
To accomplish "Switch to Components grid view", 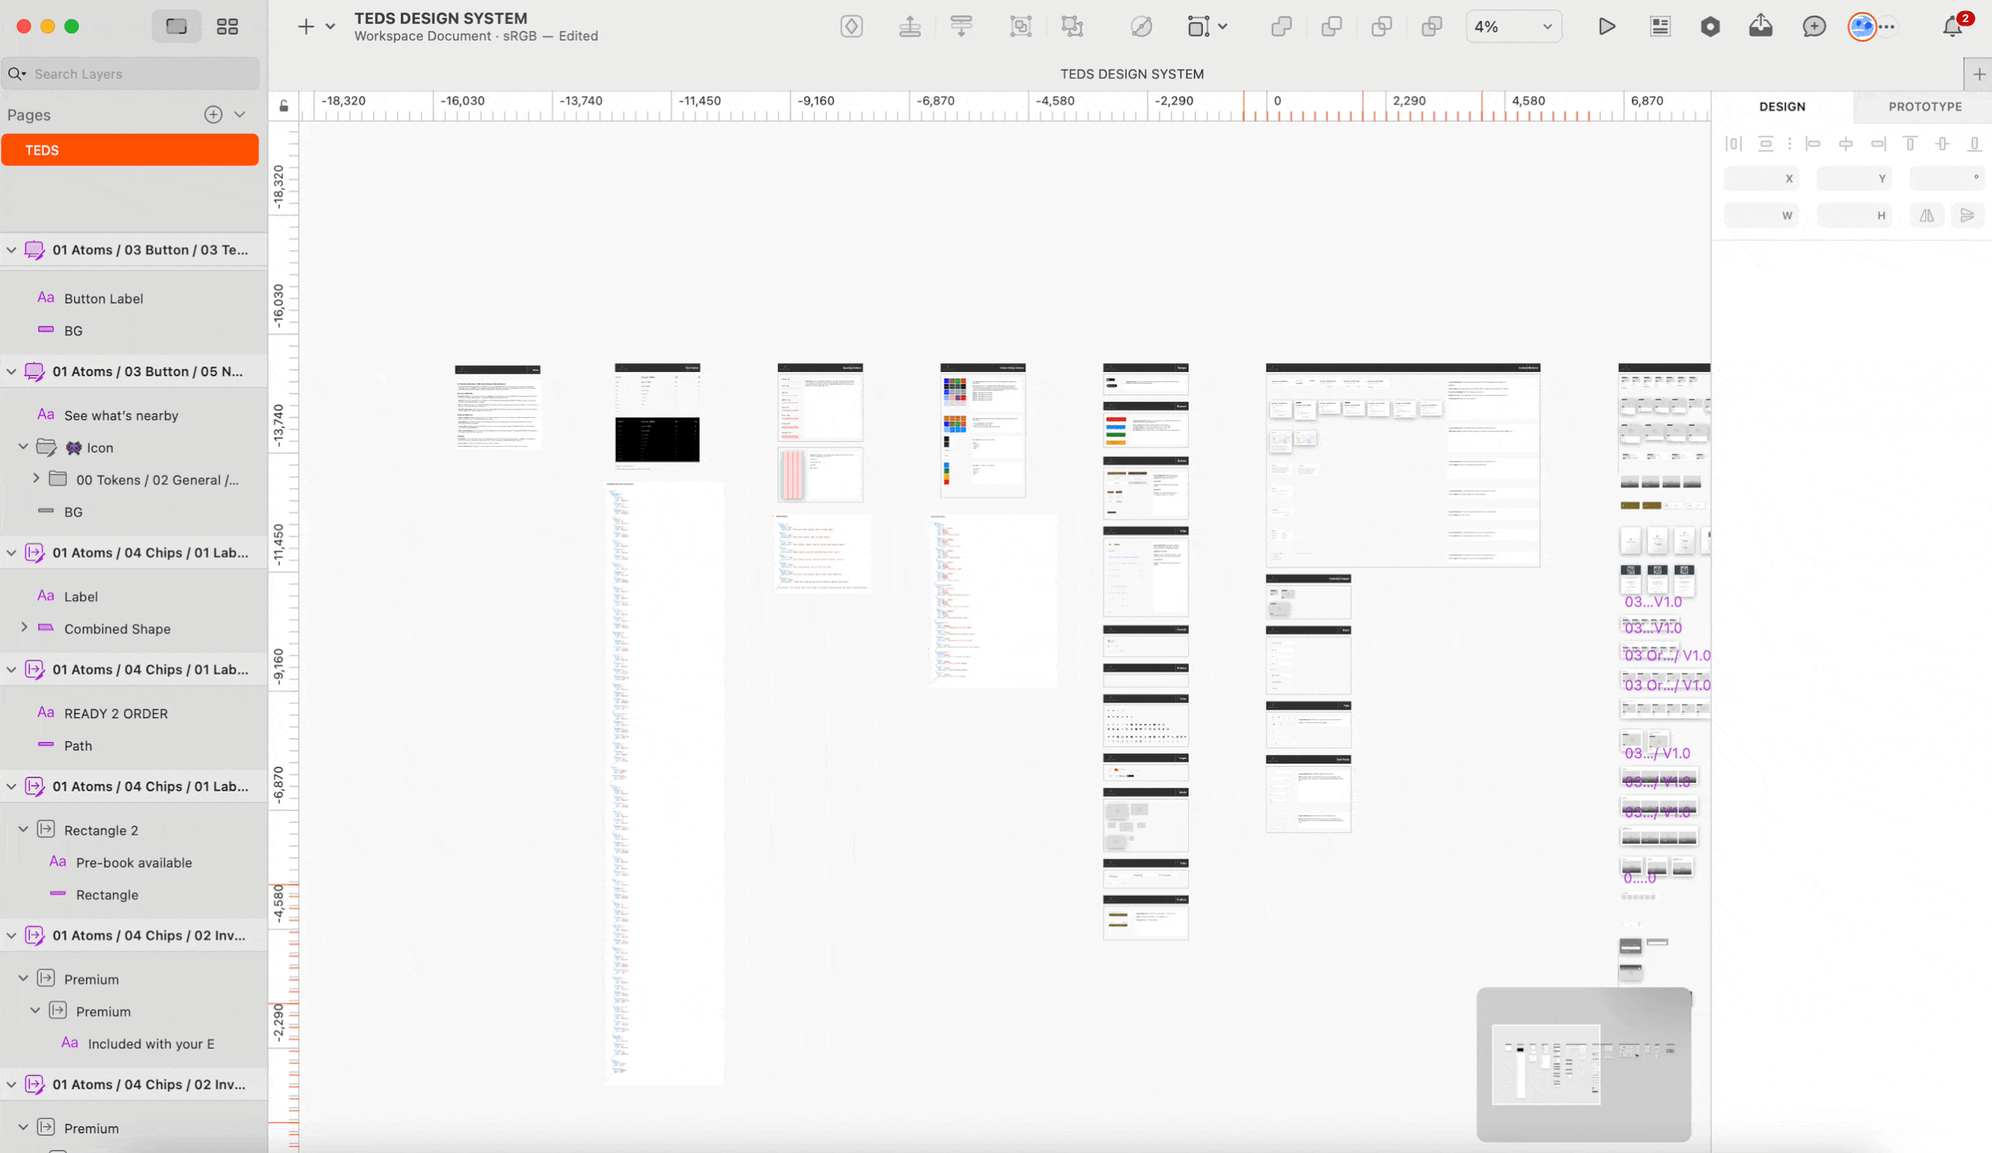I will coord(227,26).
